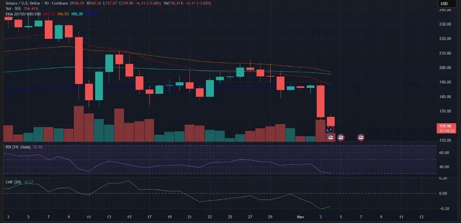Screen dimensions: 461x223
Task: Click the orange EMA value 196.95
Action: 63,14
